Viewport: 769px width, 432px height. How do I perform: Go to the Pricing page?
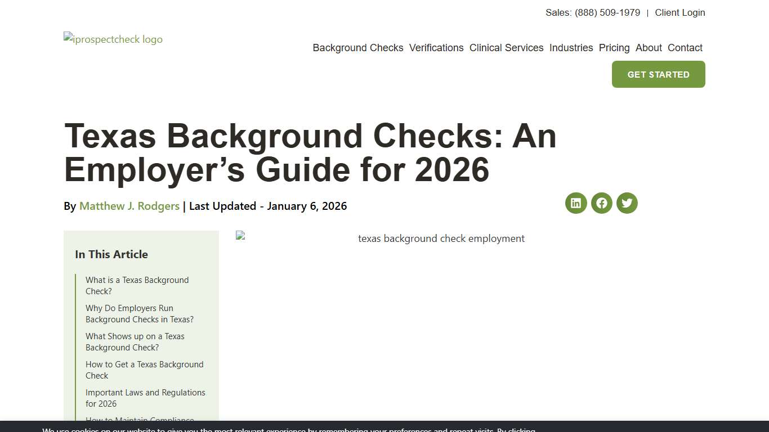tap(614, 48)
